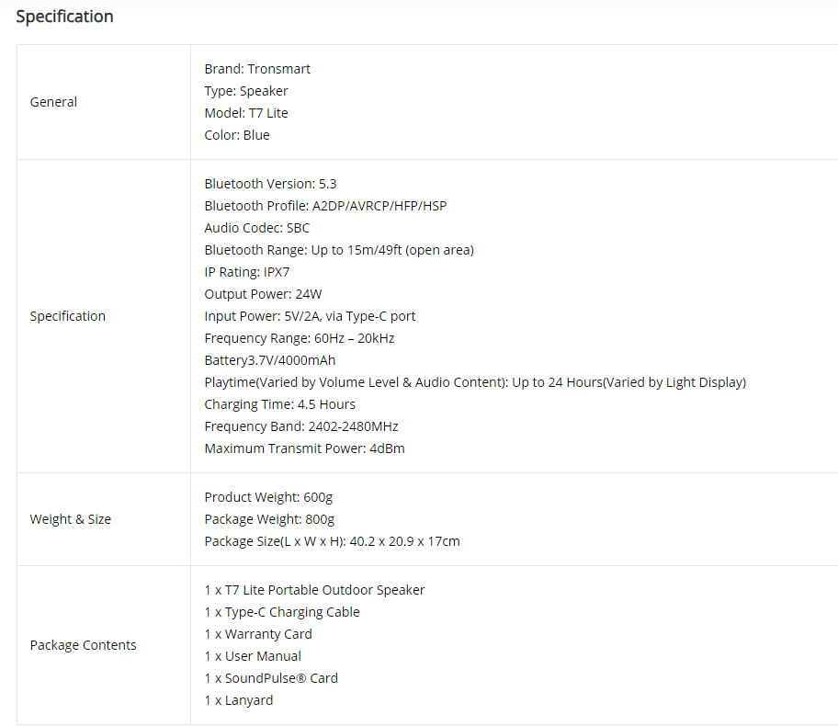Select the Model: T7 Lite line
The image size is (838, 726).
tap(246, 113)
